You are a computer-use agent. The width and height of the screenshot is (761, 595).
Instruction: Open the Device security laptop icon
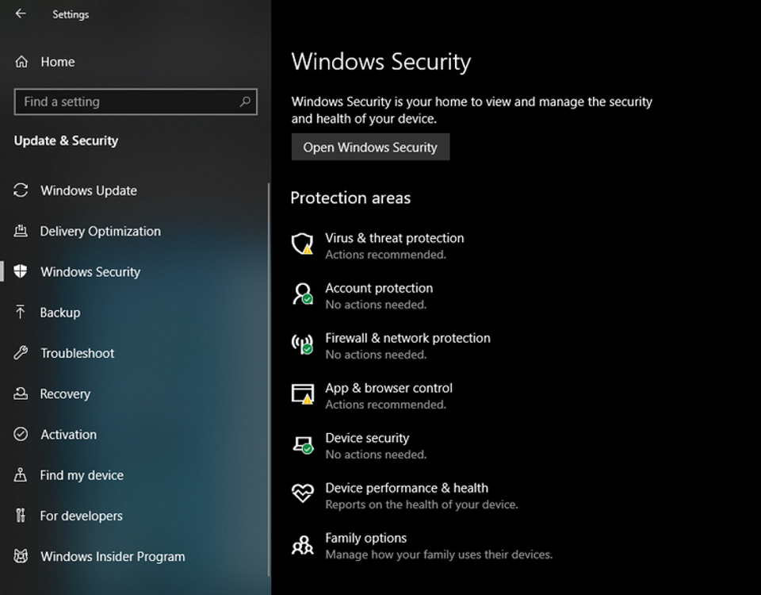point(302,444)
